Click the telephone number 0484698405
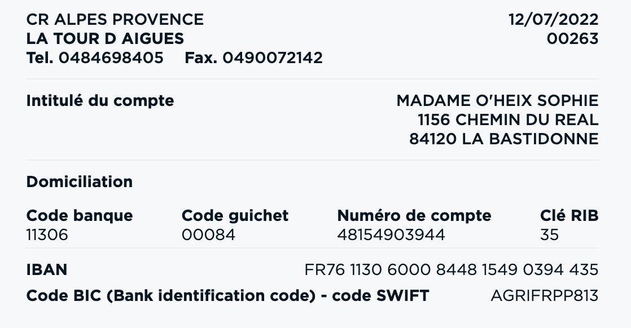 (111, 58)
